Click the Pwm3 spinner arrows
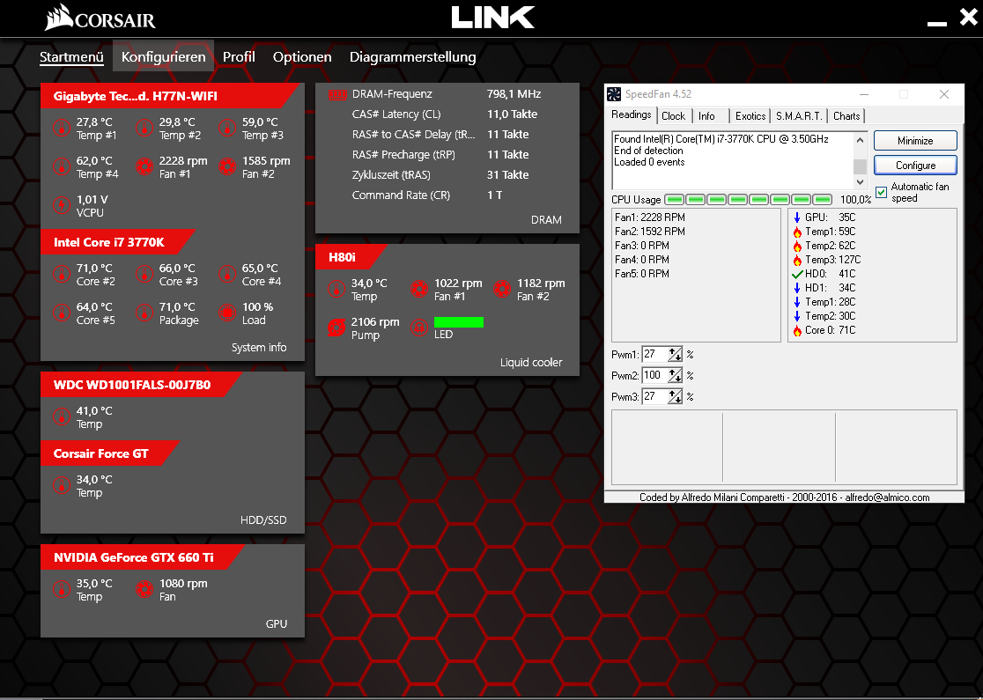Image resolution: width=983 pixels, height=700 pixels. pos(676,397)
